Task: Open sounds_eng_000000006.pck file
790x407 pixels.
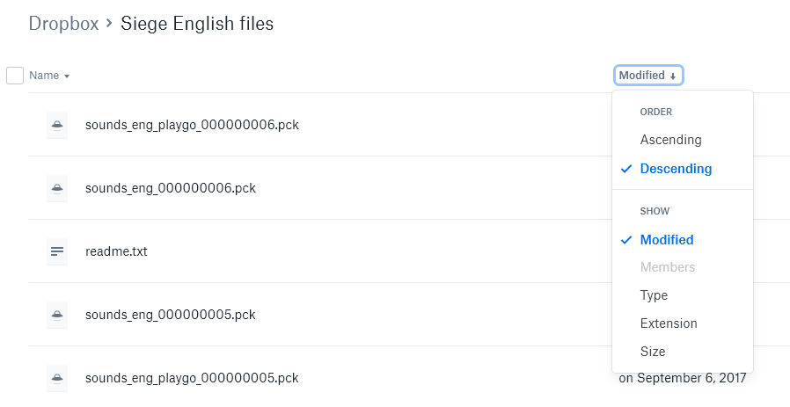Action: pos(171,188)
